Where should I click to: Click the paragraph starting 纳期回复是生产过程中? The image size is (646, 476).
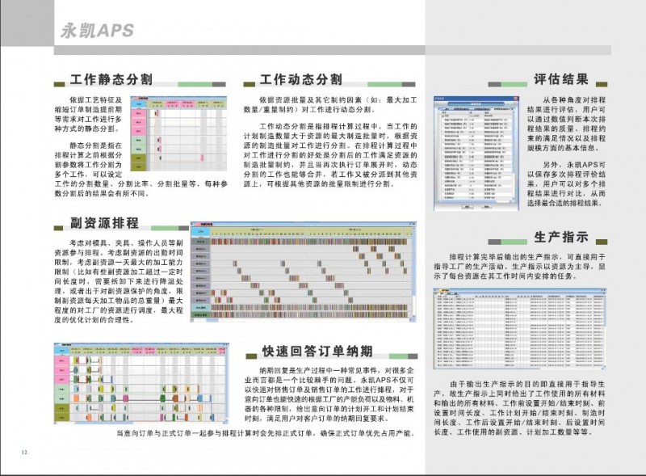click(329, 394)
